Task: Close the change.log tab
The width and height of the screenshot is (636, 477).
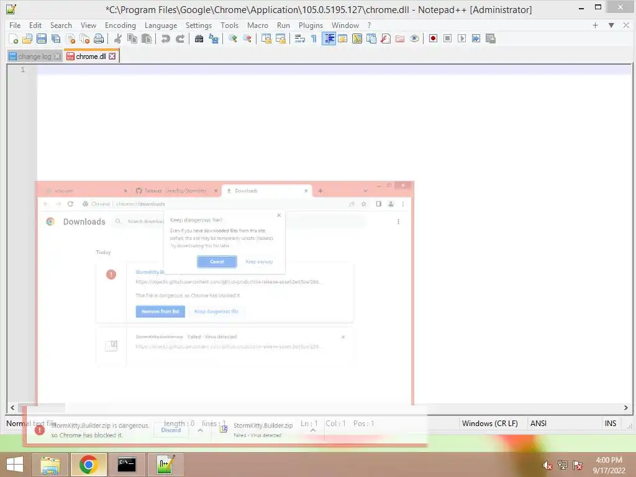Action: pyautogui.click(x=58, y=57)
